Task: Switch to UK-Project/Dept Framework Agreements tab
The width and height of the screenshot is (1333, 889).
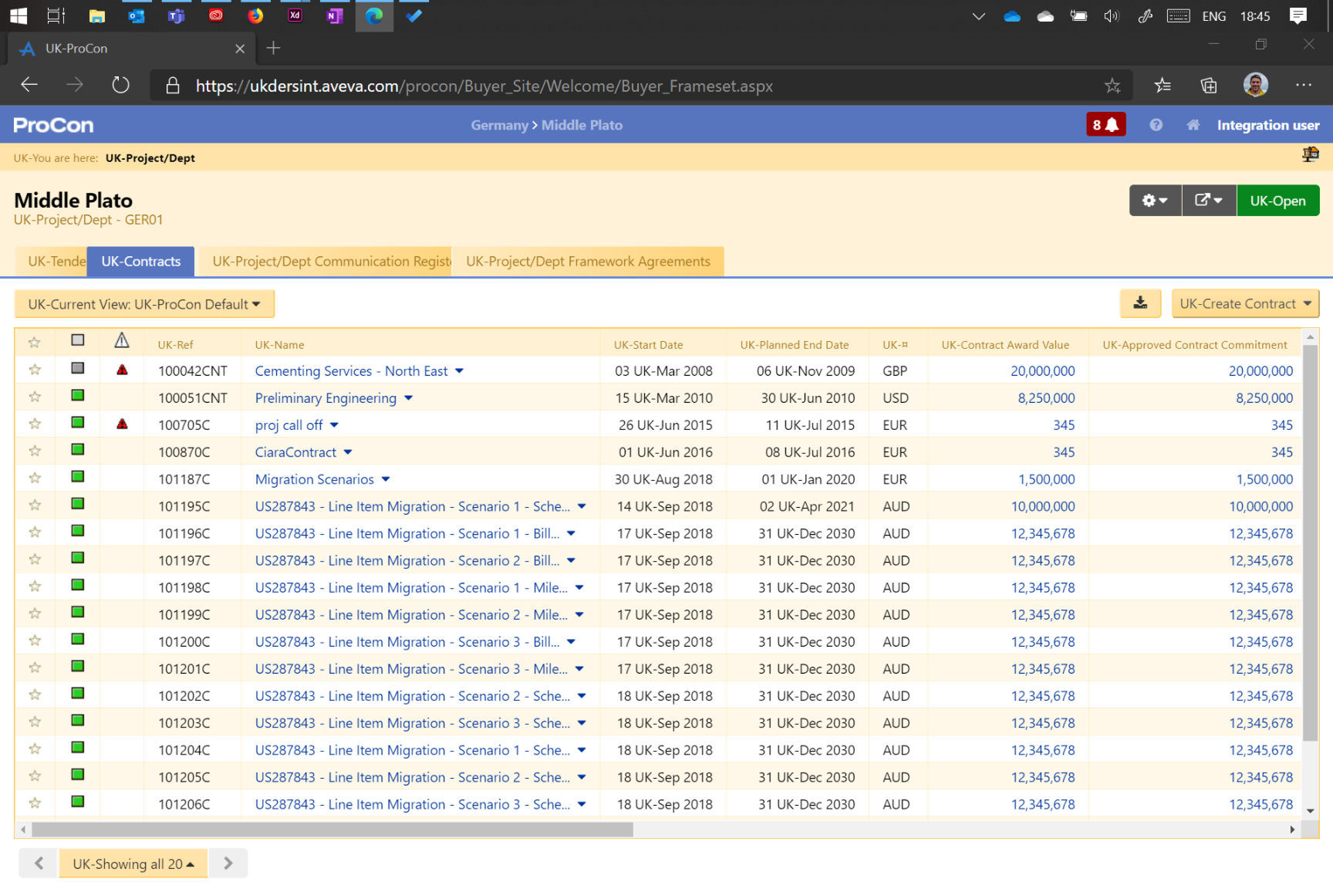Action: point(588,262)
